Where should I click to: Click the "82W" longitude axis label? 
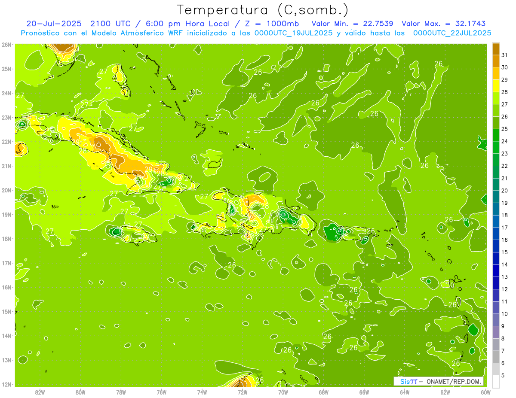coord(40,392)
